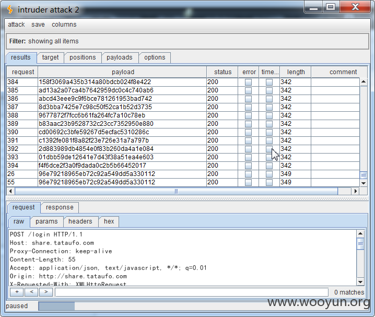The image size is (375, 317).
Task: Select the hex view tab
Action: click(x=109, y=221)
